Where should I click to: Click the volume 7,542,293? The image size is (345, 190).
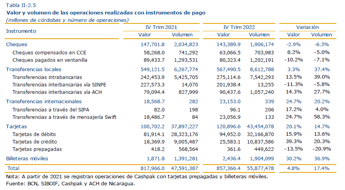[262, 77]
